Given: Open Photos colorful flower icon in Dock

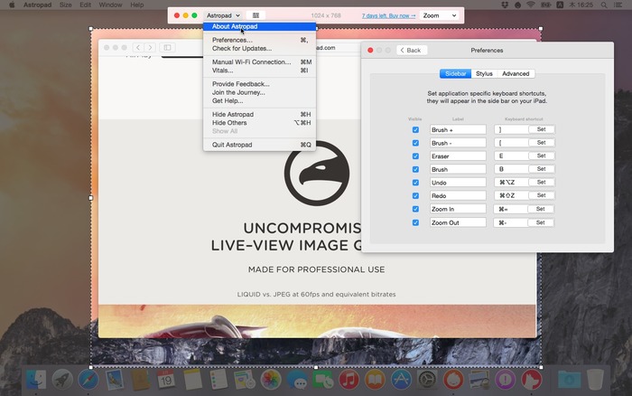Looking at the screenshot, I should [271, 380].
